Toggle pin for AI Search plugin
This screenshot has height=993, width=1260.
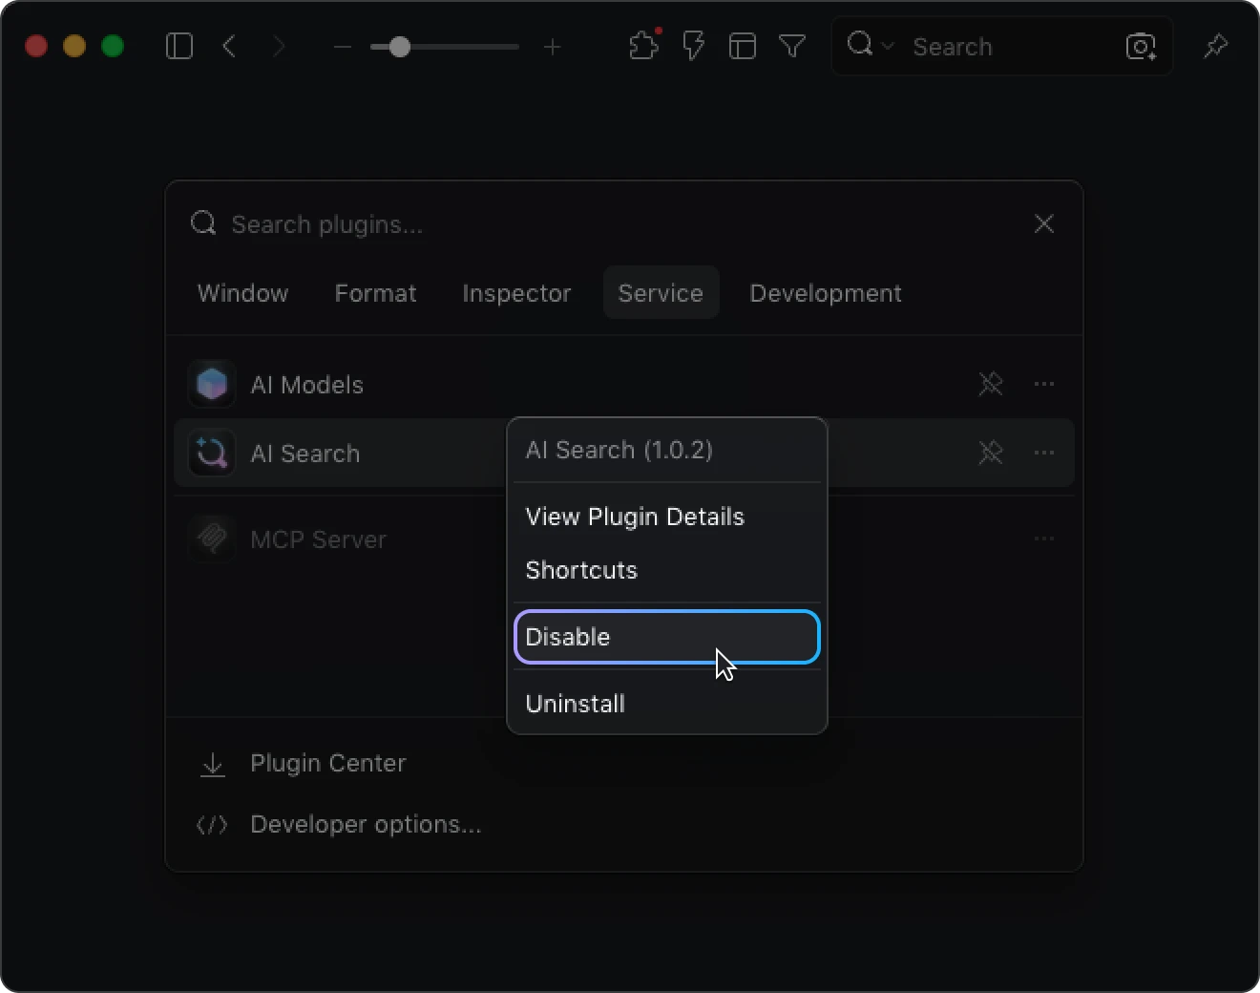click(x=991, y=453)
